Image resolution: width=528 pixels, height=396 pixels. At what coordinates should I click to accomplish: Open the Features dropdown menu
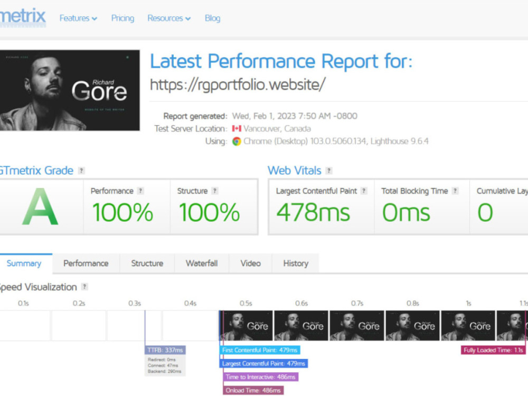[78, 18]
